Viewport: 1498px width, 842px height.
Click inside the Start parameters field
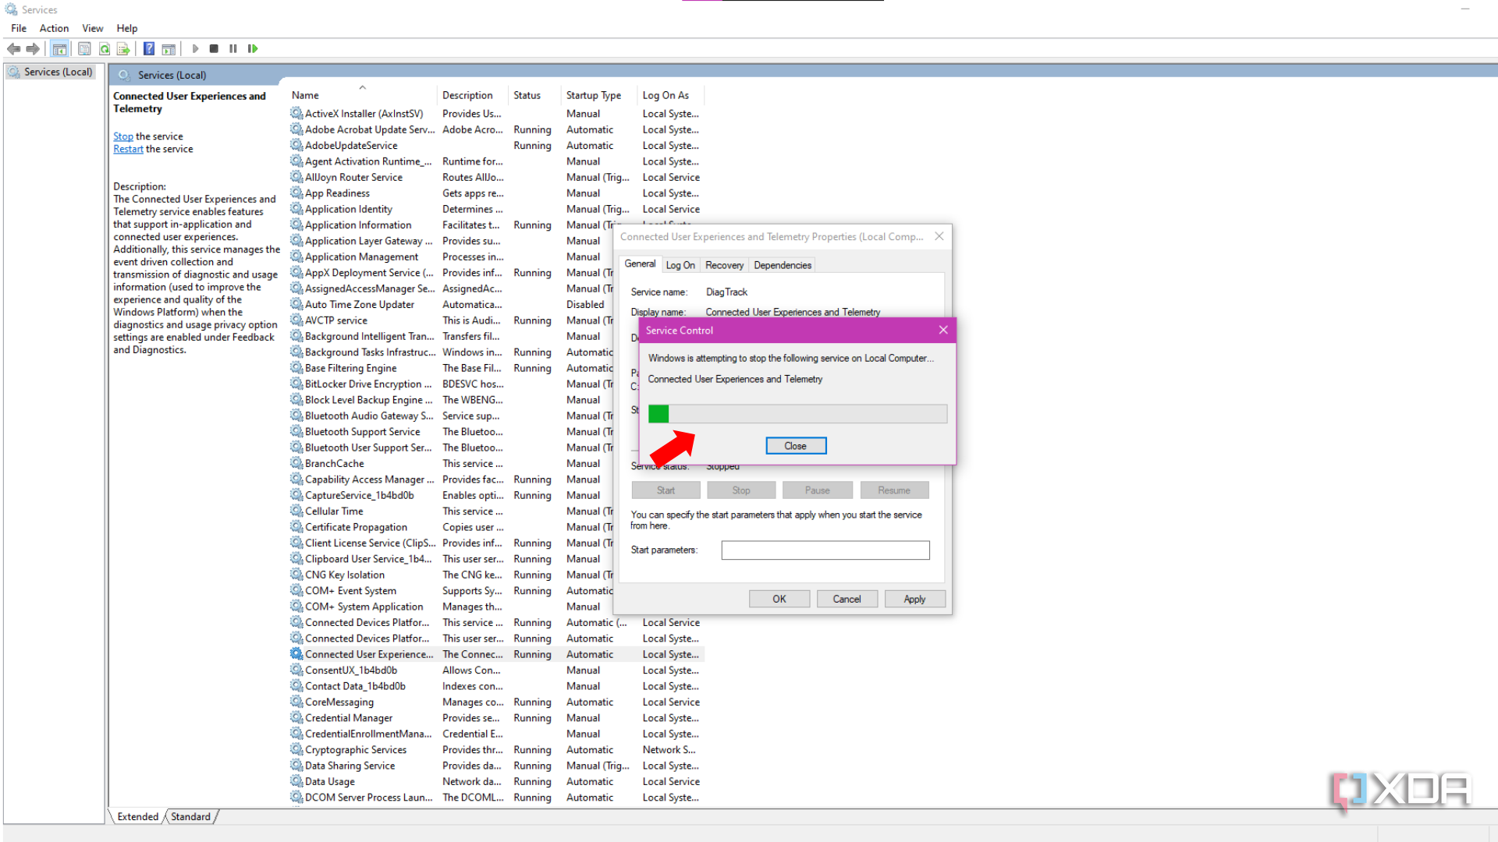tap(825, 550)
